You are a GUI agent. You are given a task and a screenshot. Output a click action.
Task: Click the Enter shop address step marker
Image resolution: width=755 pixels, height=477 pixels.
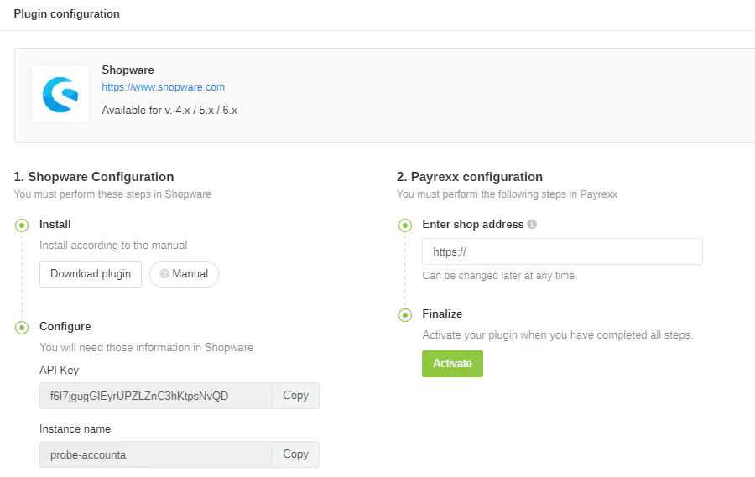point(405,225)
